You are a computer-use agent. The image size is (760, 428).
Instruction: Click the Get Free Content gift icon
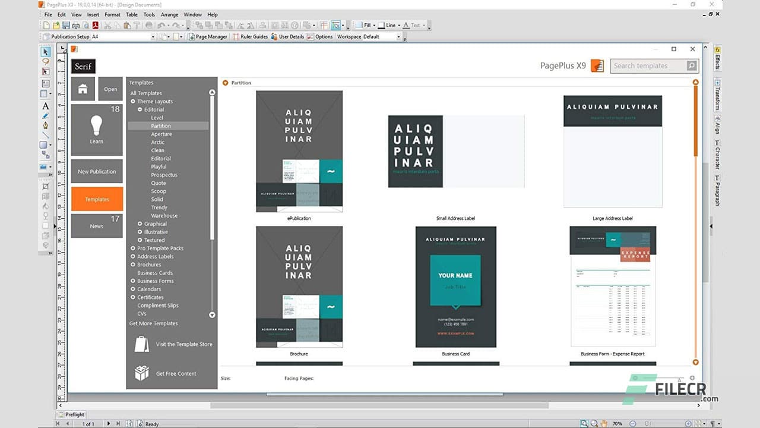[x=141, y=373]
